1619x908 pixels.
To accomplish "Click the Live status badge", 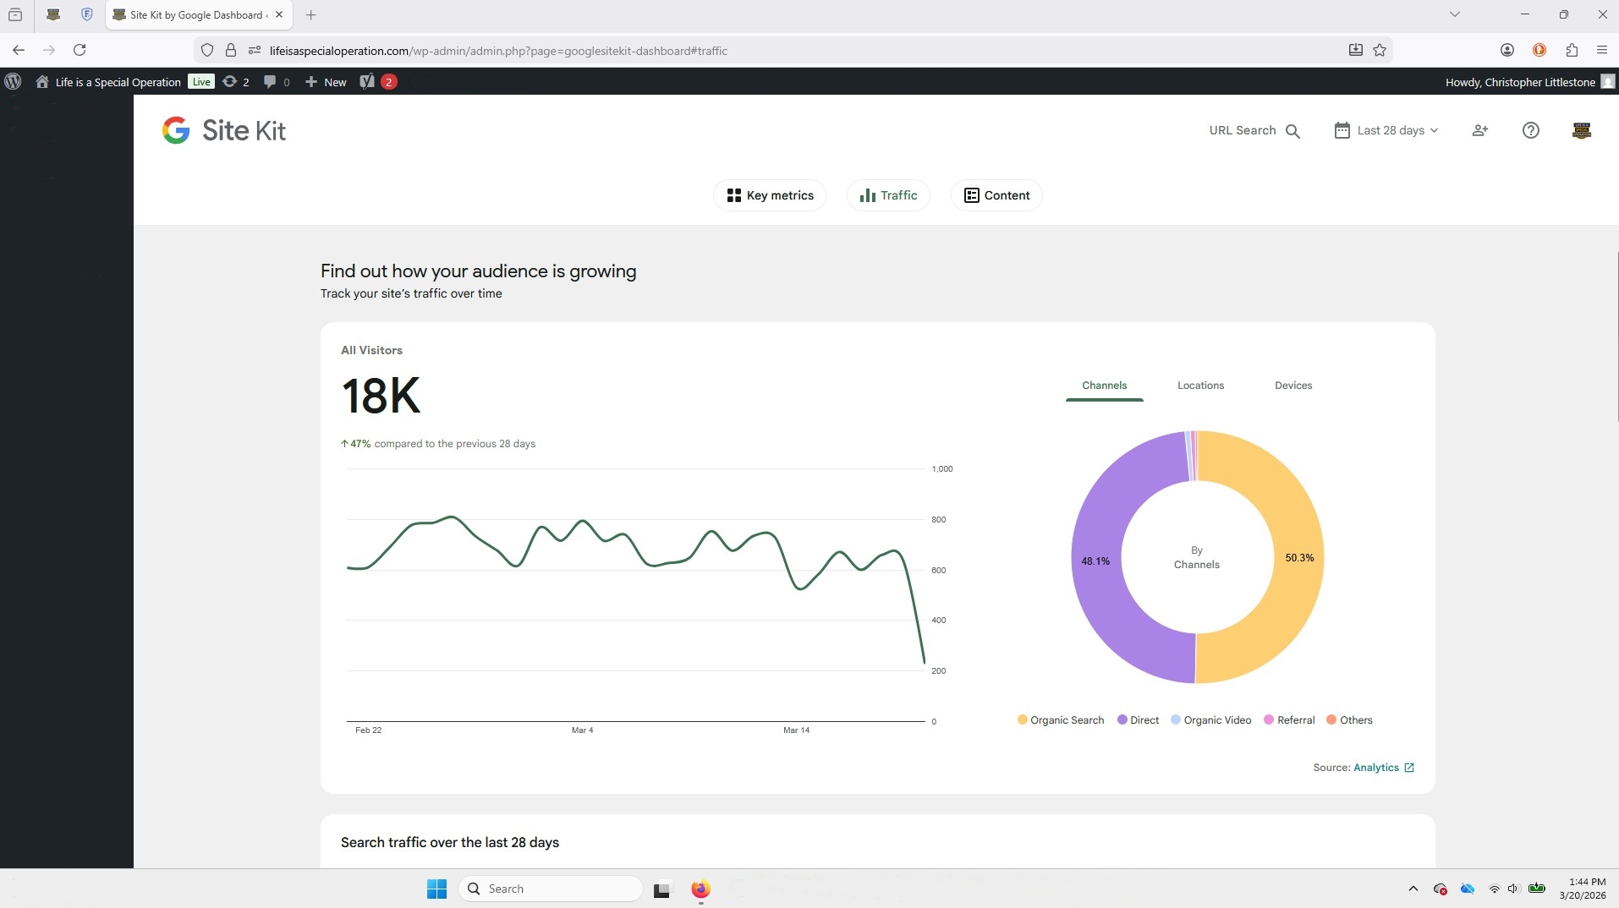I will tap(201, 82).
